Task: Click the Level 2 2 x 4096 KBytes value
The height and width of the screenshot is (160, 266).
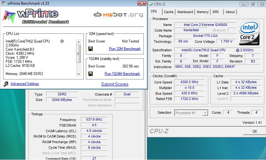Action: (x=246, y=93)
